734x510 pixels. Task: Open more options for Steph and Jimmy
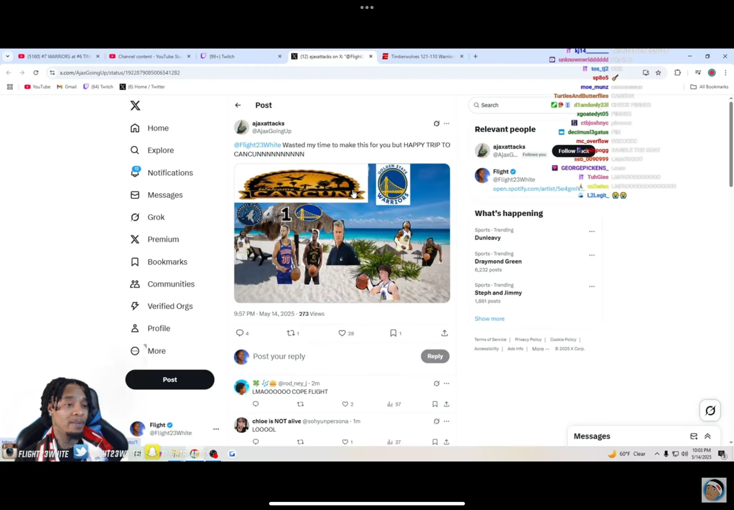click(592, 286)
